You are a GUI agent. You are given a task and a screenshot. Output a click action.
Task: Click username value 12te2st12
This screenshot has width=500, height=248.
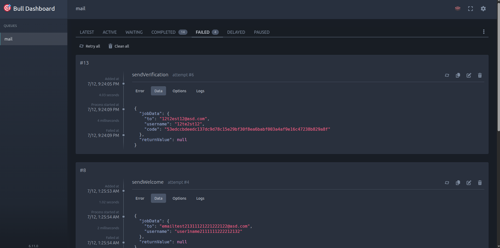(x=188, y=124)
